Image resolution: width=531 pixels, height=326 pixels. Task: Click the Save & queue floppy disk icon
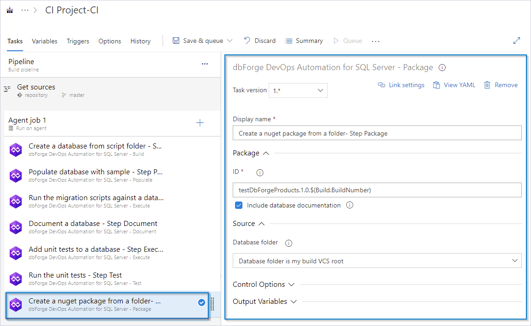[x=176, y=41]
